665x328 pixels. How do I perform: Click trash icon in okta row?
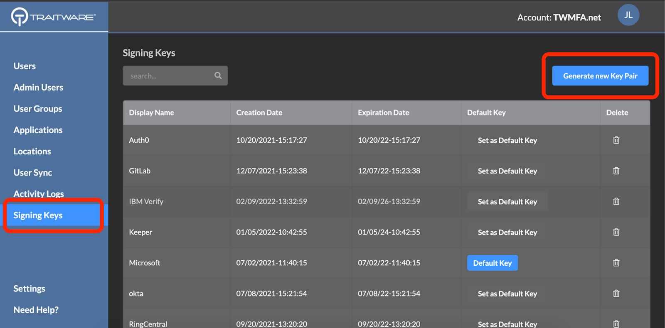(x=616, y=294)
